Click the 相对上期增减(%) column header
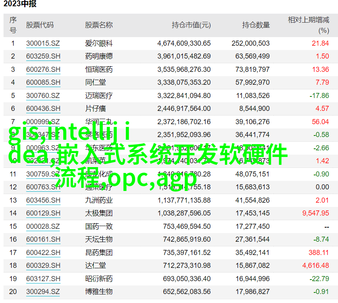338x303 pixels. (308, 25)
